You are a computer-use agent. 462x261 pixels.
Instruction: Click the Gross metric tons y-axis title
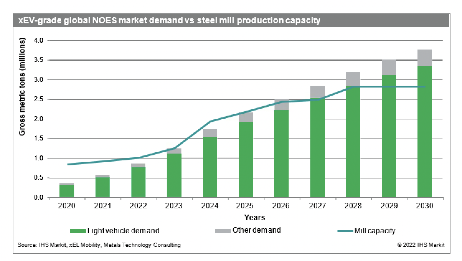coord(22,87)
